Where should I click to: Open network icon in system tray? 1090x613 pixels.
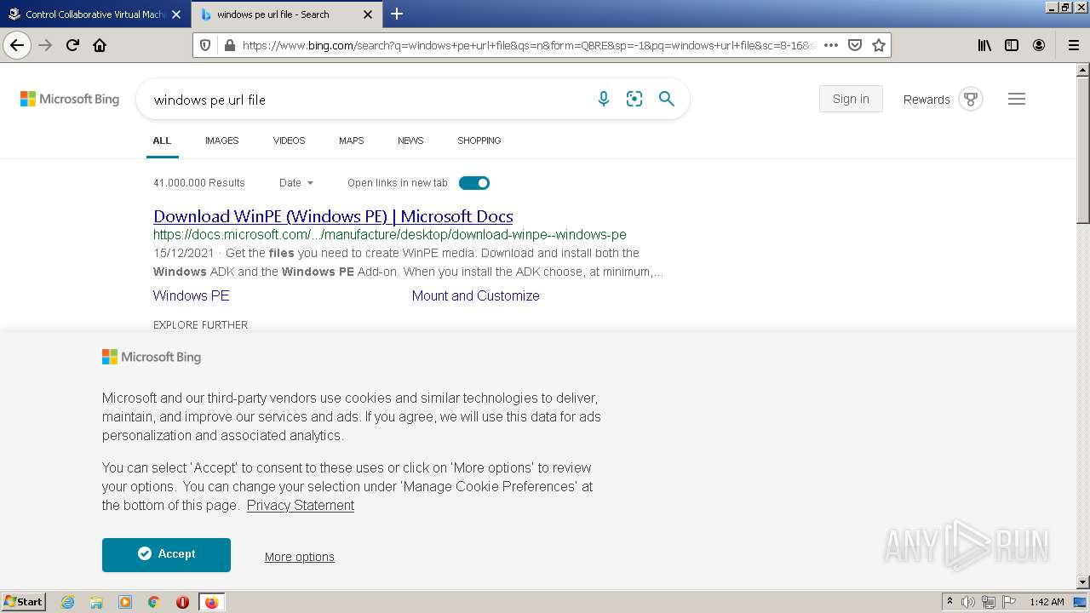click(x=989, y=602)
